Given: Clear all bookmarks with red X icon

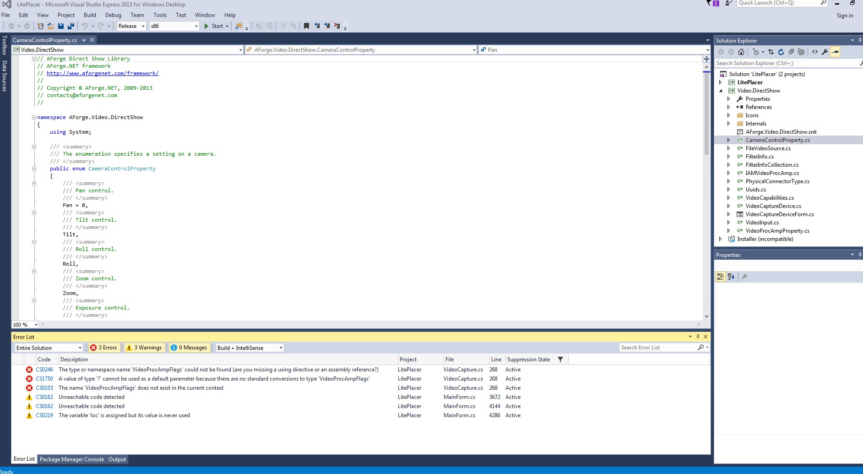Looking at the screenshot, I should tap(337, 26).
